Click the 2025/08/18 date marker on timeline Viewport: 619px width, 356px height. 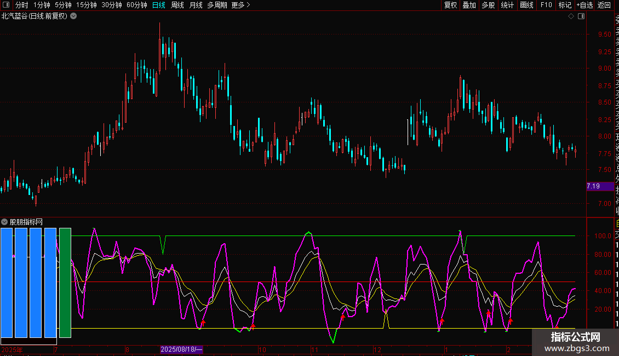pos(182,349)
